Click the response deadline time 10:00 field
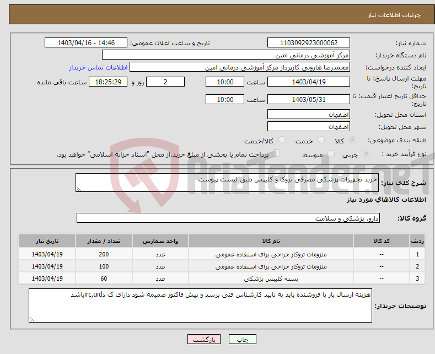 225,82
